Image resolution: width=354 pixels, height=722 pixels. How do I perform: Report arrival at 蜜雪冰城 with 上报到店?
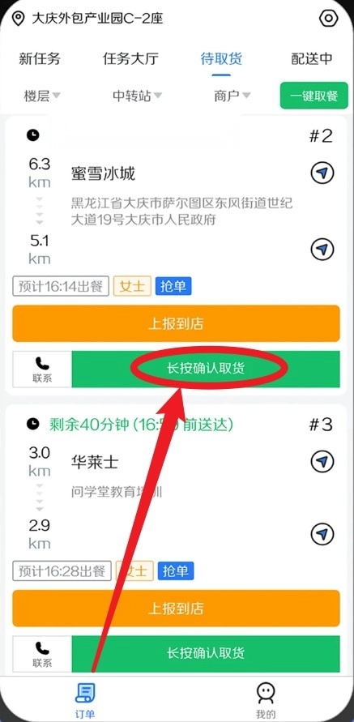(x=176, y=323)
